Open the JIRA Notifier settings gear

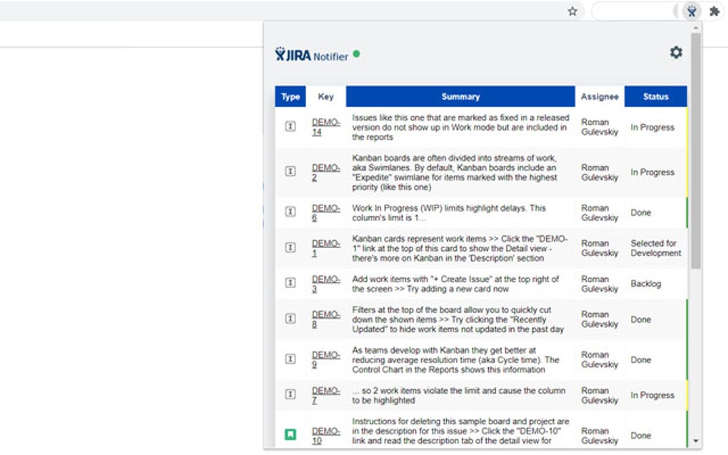click(x=676, y=52)
